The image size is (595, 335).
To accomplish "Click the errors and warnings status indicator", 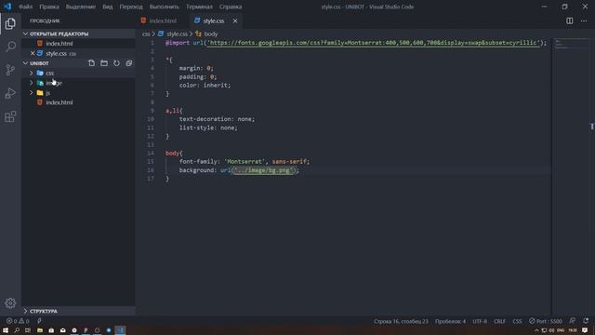I will (x=18, y=321).
